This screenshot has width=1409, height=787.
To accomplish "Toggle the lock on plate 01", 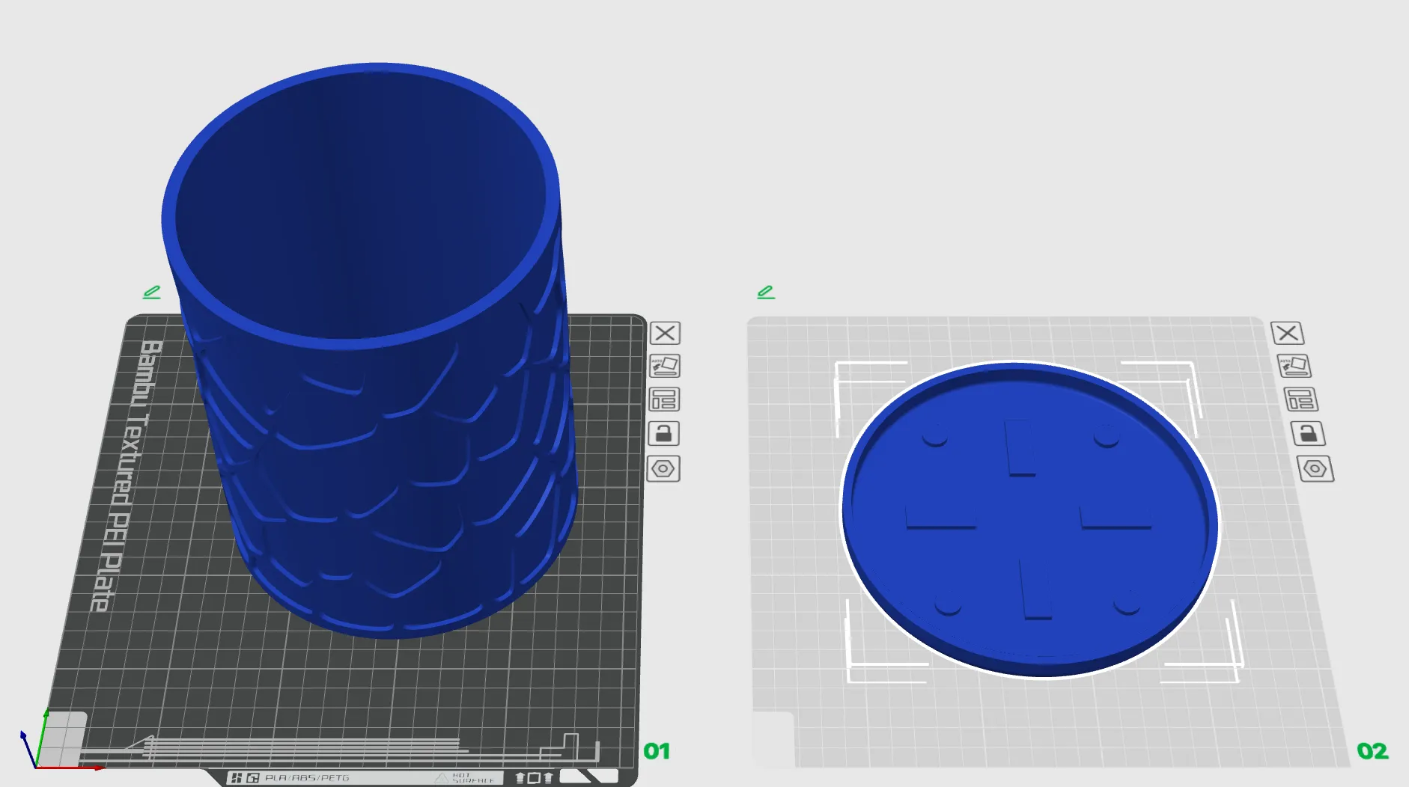I will pyautogui.click(x=663, y=434).
